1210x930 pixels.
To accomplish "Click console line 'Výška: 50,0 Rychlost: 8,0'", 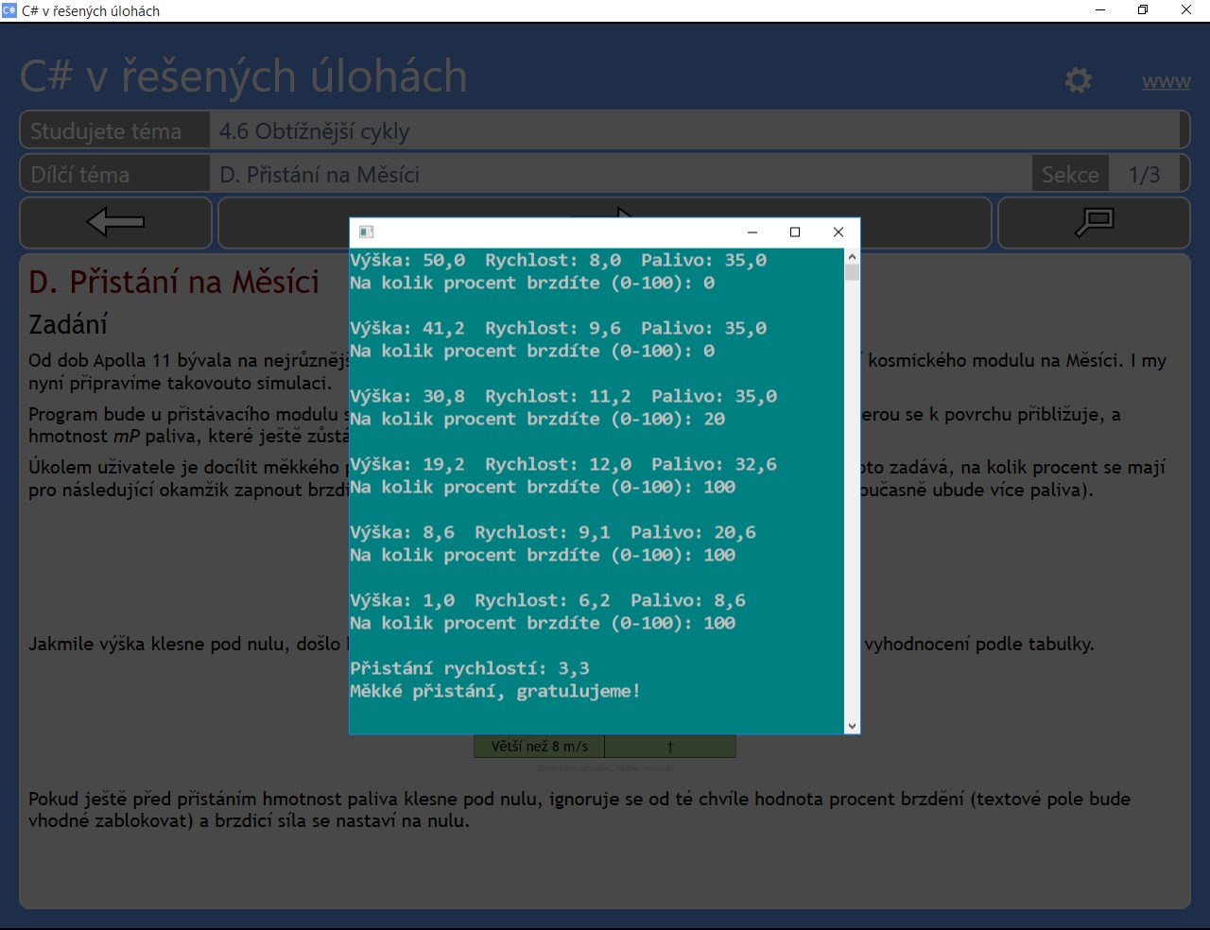I will point(559,261).
